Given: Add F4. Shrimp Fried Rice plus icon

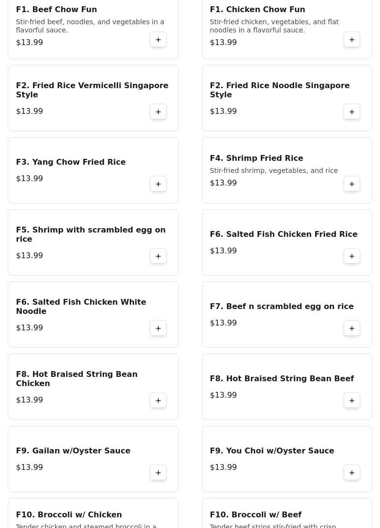Looking at the screenshot, I should pos(352,184).
